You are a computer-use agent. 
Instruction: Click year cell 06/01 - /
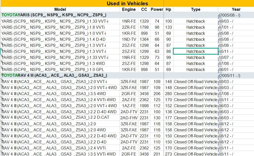click(x=236, y=69)
